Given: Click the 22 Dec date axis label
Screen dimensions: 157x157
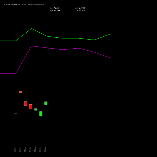Looking at the screenshot, I should 15,149.
